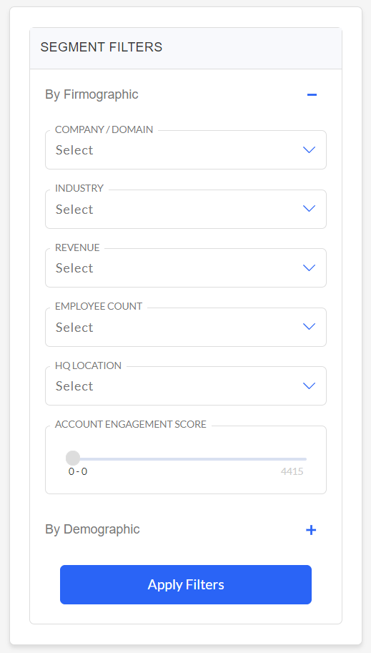Open the Company / Domain Select field
Screen dimensions: 371x653
[x=186, y=150]
